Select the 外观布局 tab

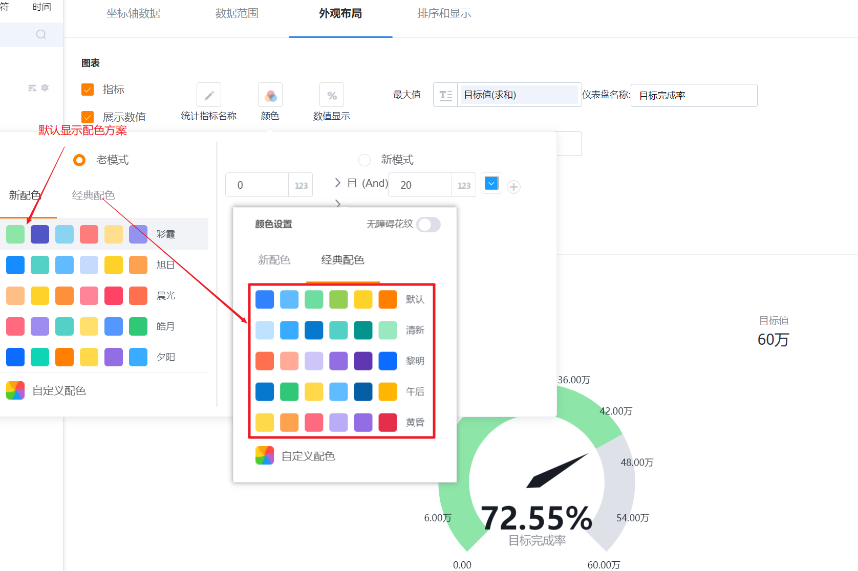click(340, 13)
